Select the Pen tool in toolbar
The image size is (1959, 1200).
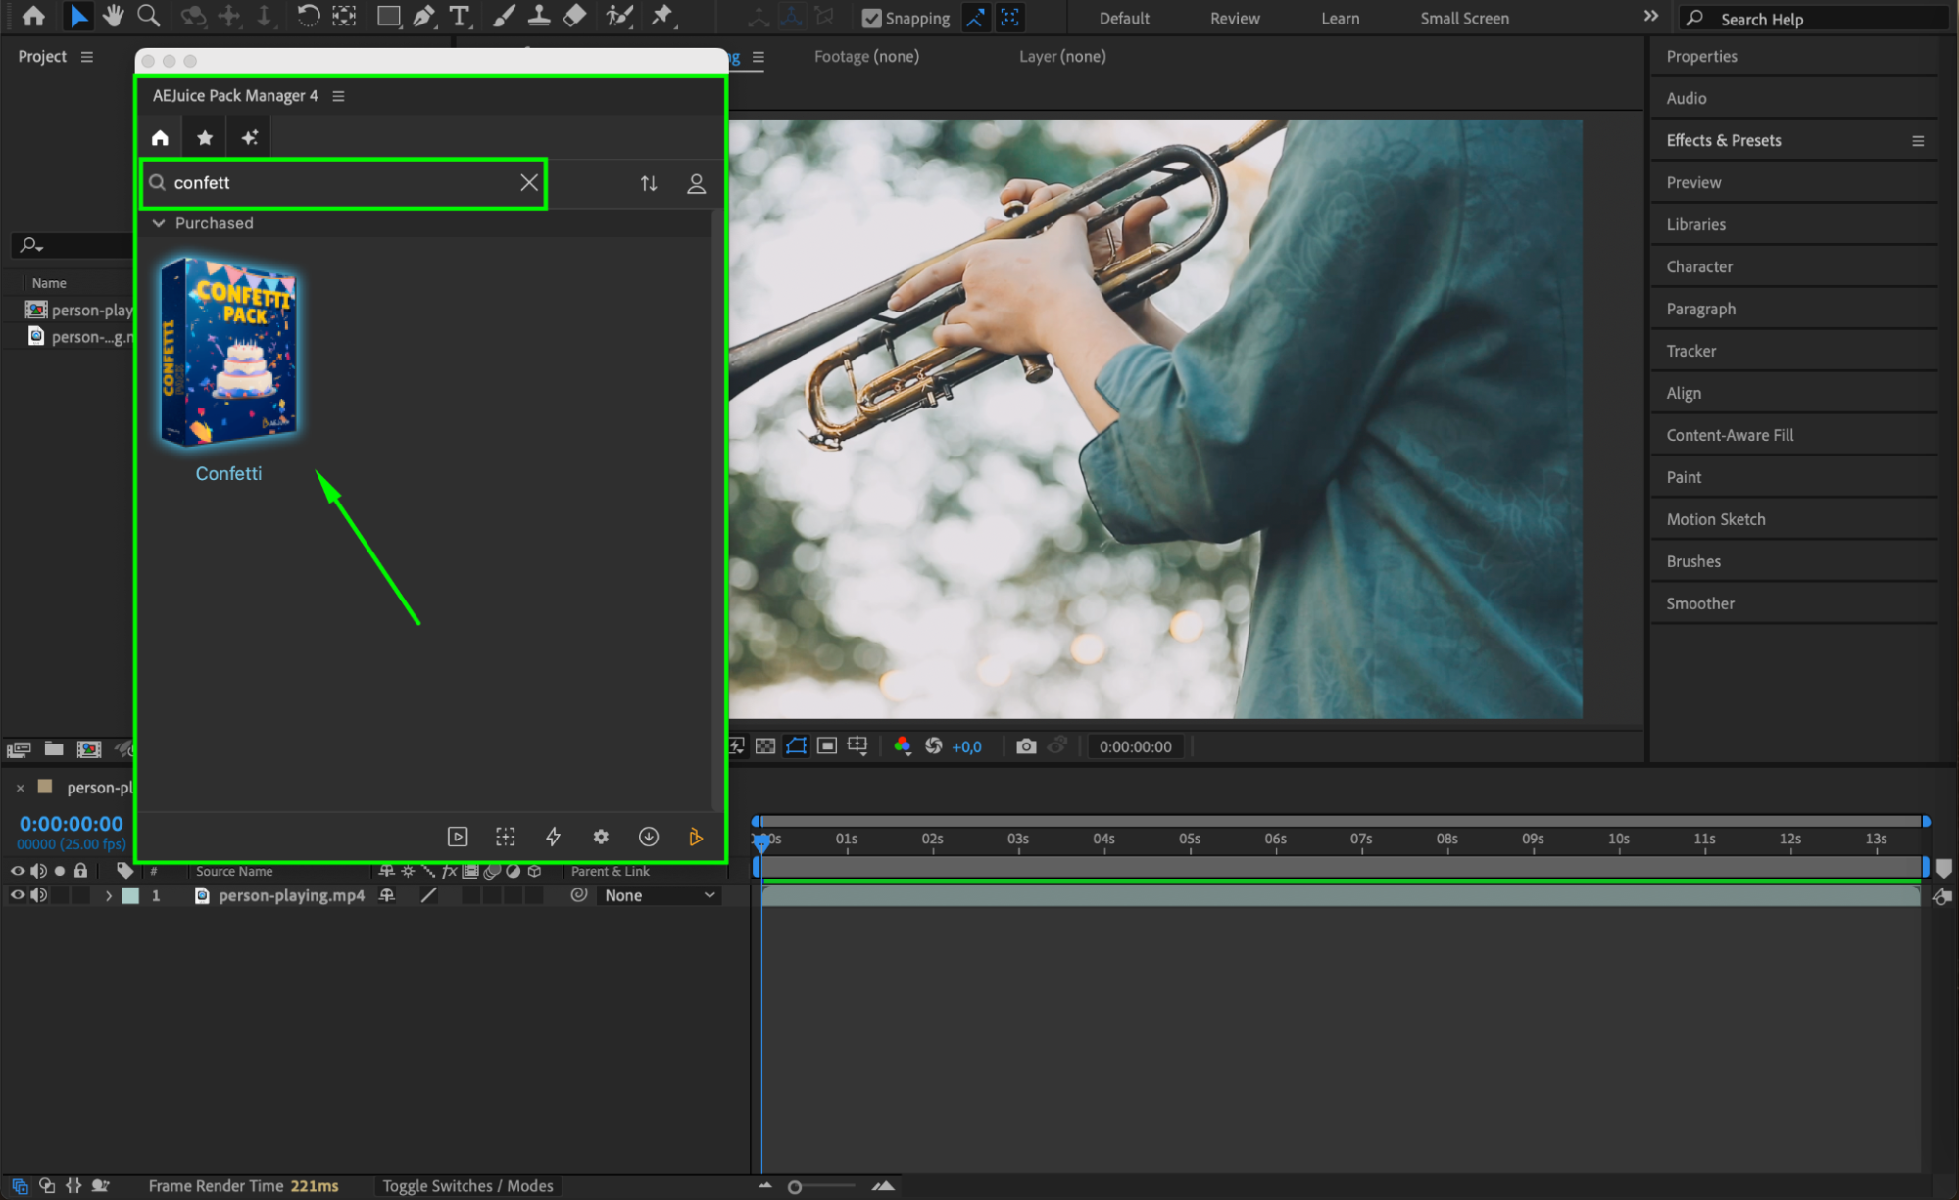424,16
